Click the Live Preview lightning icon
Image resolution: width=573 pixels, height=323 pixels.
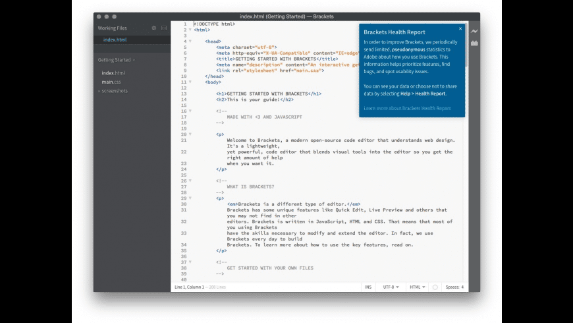[x=474, y=31]
